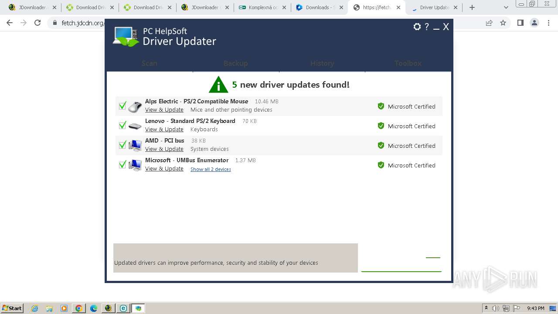Viewport: 558px width, 314px height.
Task: Switch to Chrome from the taskbar
Action: (79, 308)
